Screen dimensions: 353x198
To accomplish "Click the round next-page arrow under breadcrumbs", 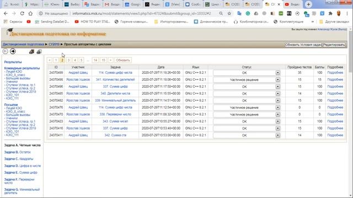I will 13,51.
